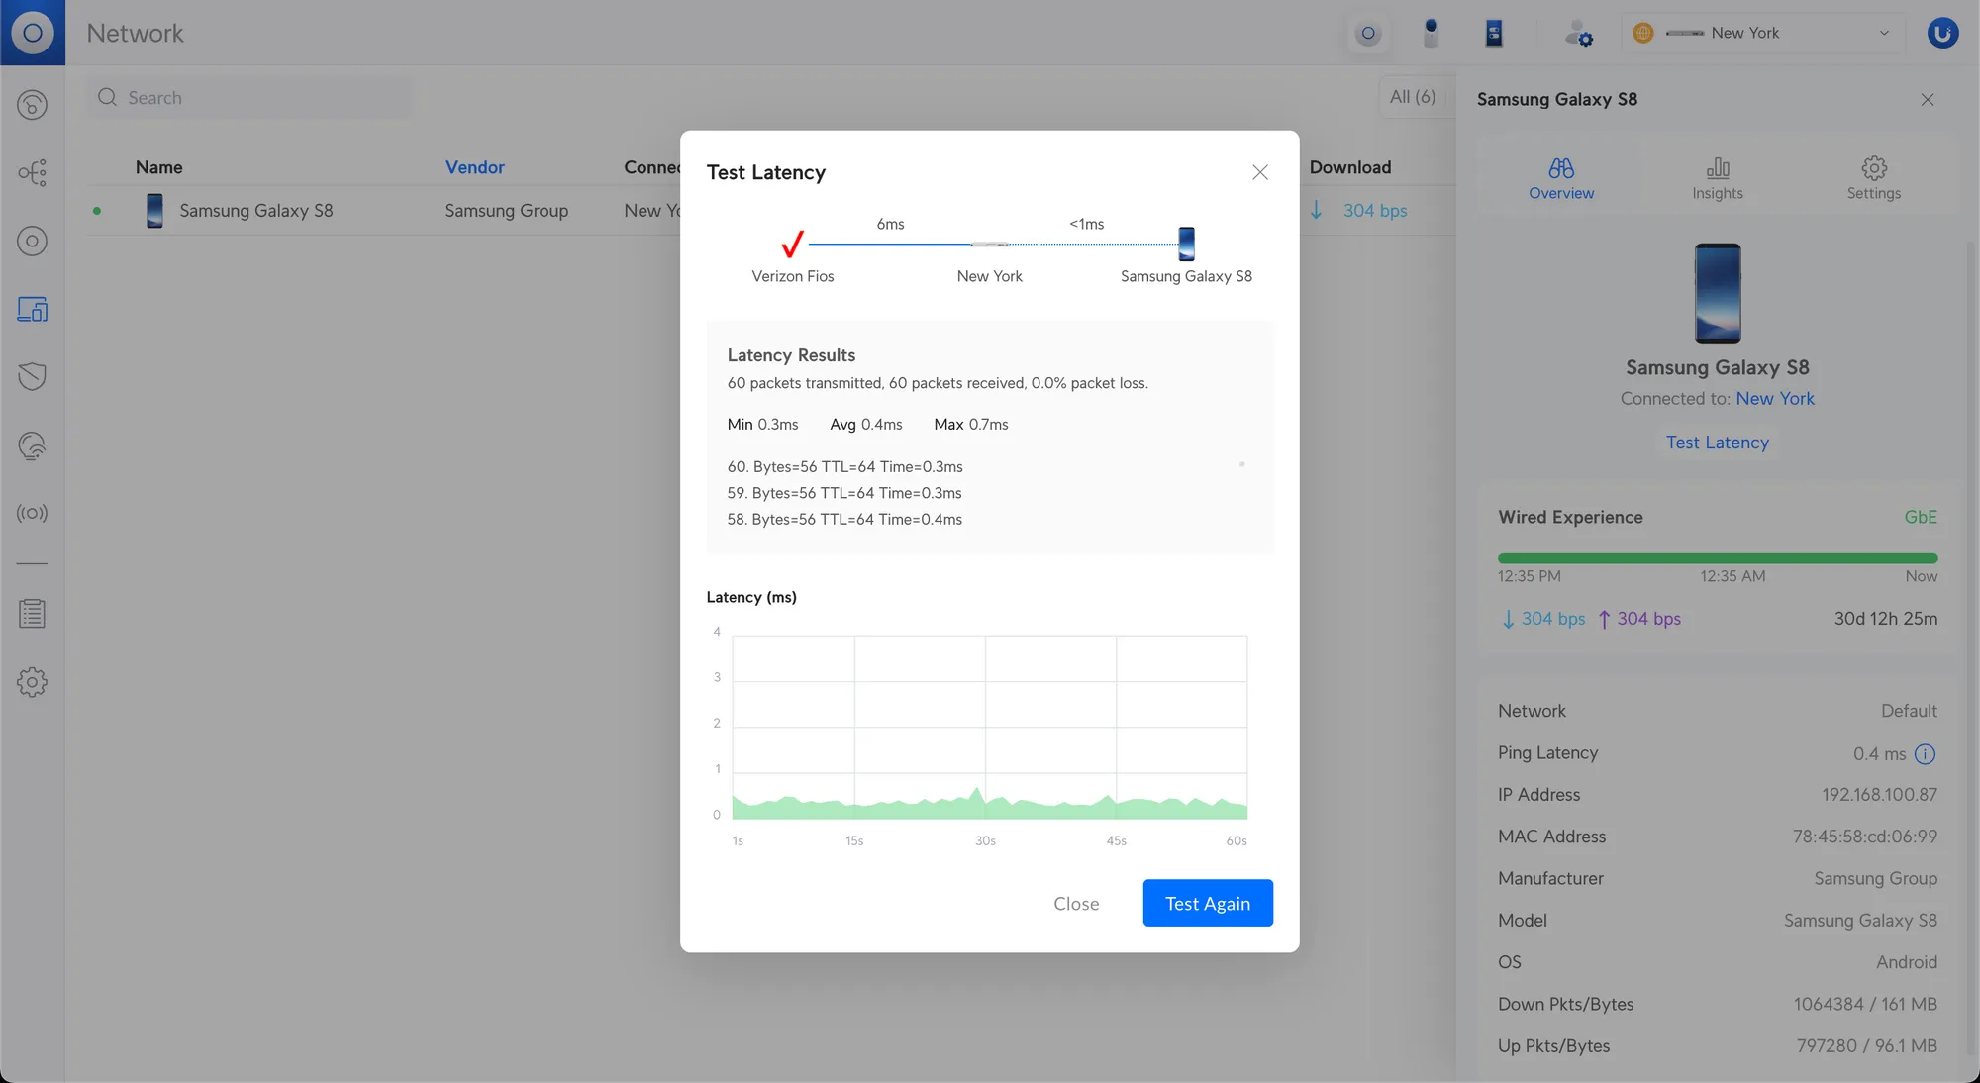Click the Ping Latency info icon
This screenshot has width=1980, height=1083.
[x=1925, y=754]
